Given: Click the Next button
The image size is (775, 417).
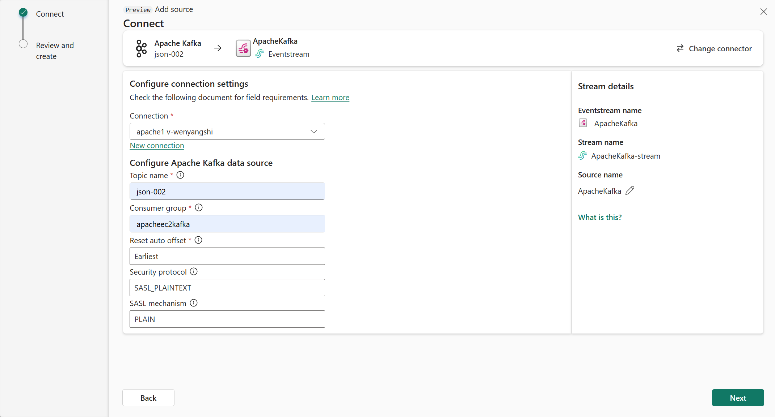Looking at the screenshot, I should (738, 398).
